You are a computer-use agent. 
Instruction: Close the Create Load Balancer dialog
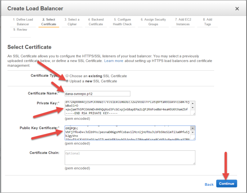coord(237,9)
